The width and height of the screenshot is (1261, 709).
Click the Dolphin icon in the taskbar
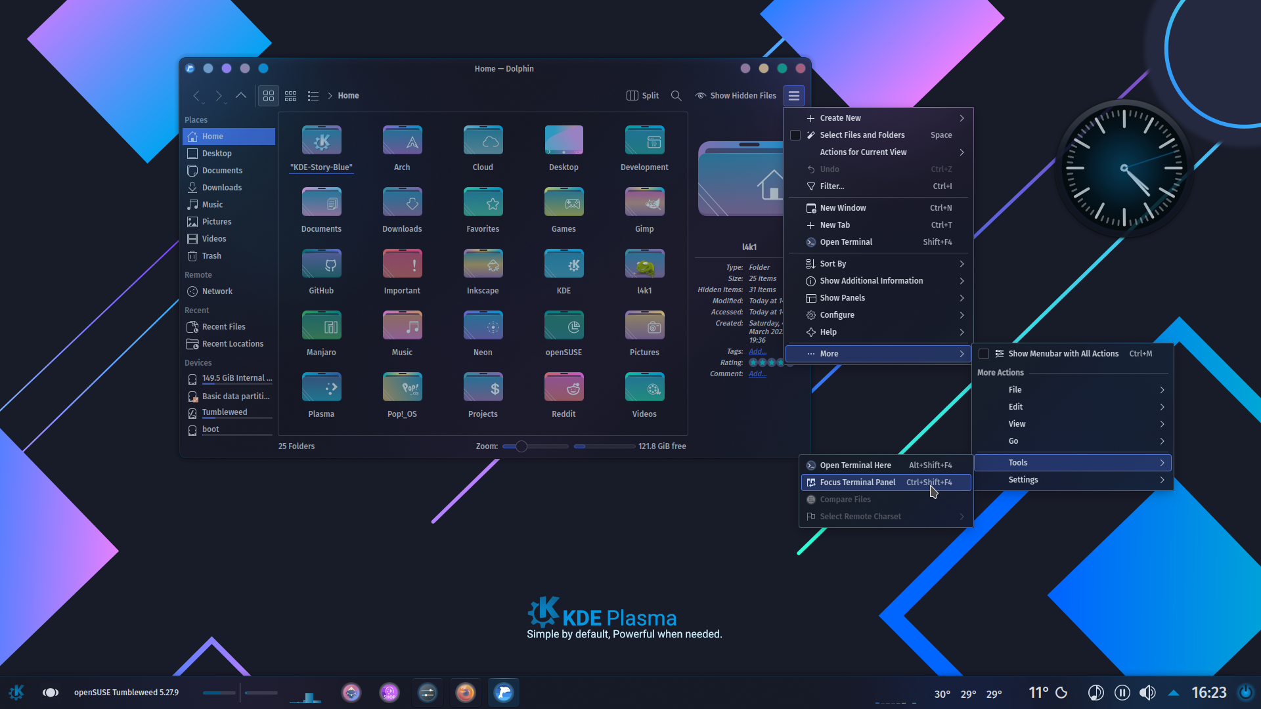(504, 693)
